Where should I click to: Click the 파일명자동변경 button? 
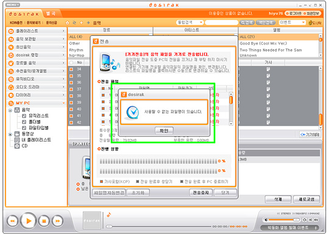[109, 192]
